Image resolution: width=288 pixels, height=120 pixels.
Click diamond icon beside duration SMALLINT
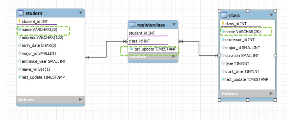(x=223, y=55)
